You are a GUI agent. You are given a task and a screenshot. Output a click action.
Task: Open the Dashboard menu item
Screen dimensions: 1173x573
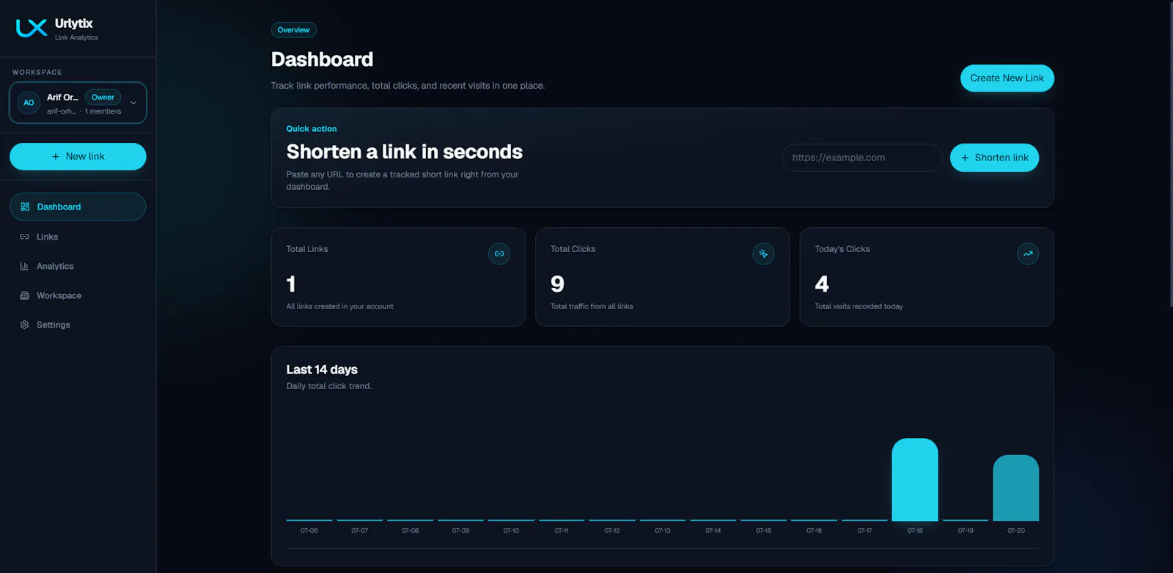78,207
